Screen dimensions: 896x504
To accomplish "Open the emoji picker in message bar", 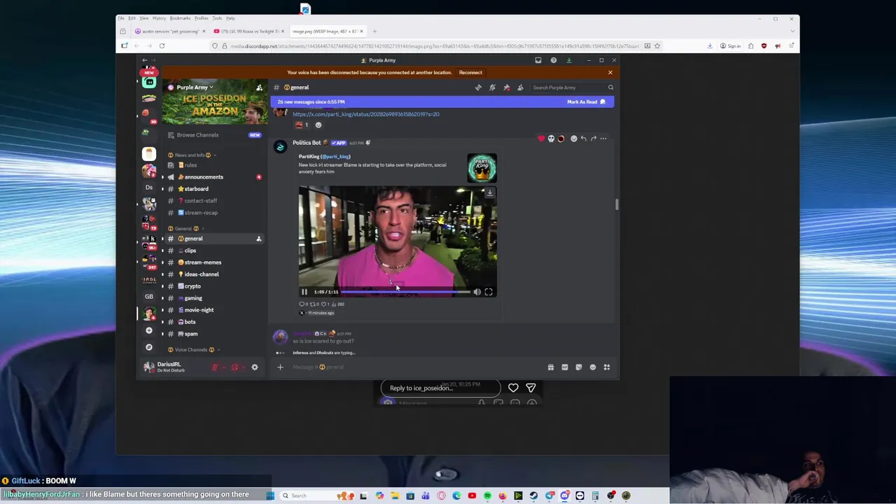I will tap(592, 367).
